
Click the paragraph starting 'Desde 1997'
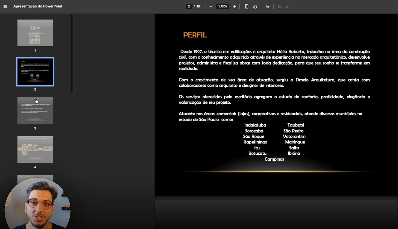274,60
